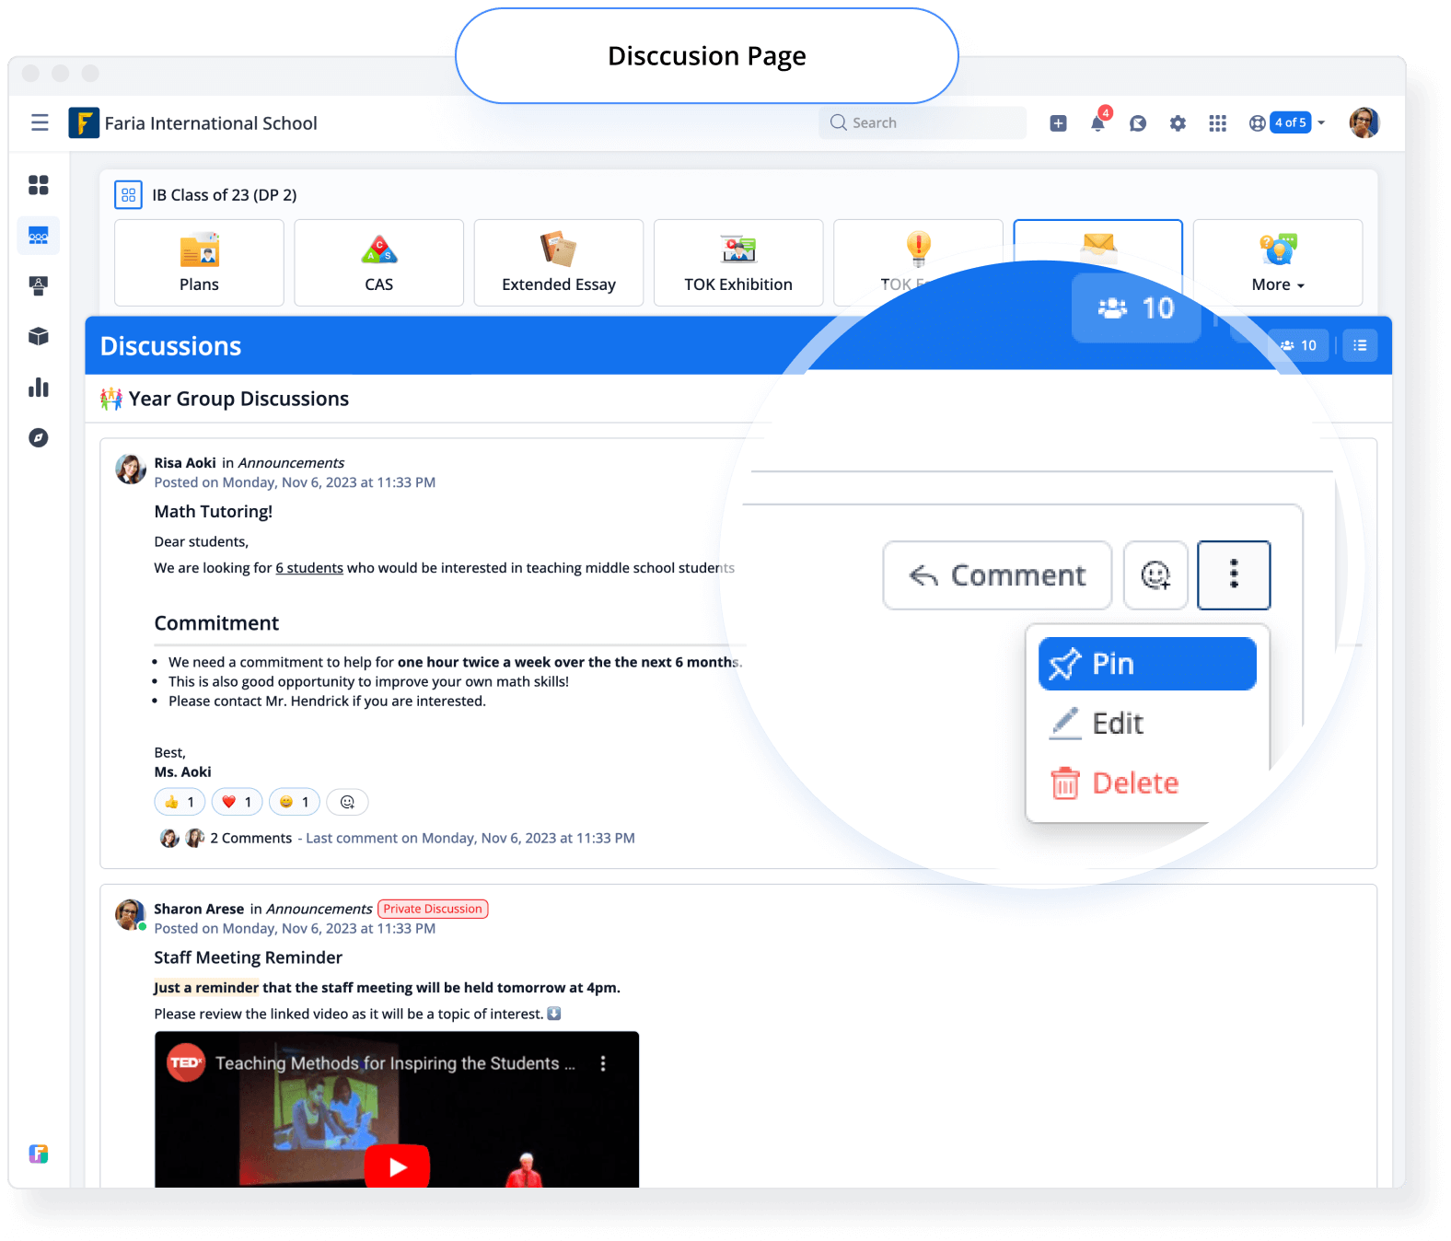Click the notifications bell icon
1451x1241 pixels.
click(x=1098, y=122)
